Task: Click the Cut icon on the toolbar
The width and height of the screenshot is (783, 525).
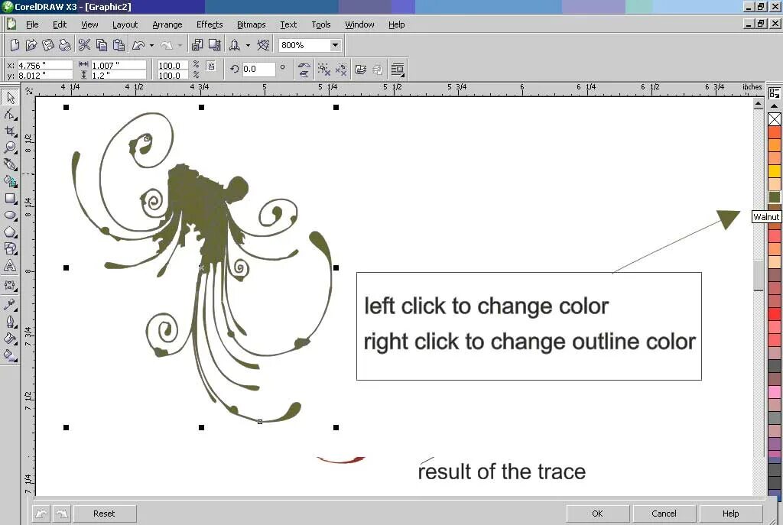Action: [85, 45]
